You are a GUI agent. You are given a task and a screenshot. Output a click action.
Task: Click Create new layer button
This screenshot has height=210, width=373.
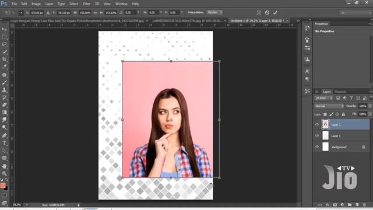357,205
